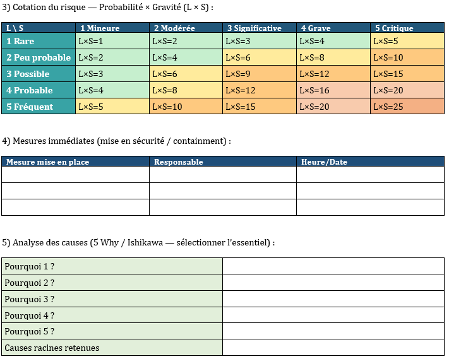Click the first empty cell under 'Mesure mise en place'

(x=75, y=175)
